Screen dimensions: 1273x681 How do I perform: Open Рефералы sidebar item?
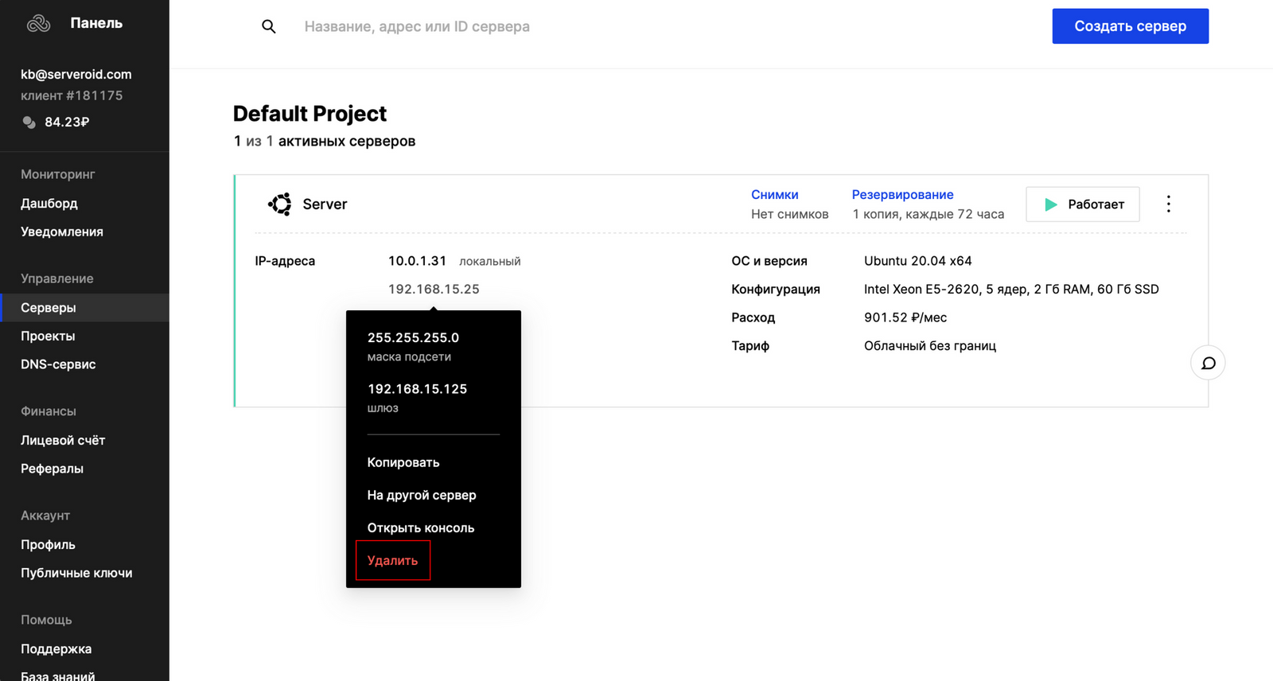coord(52,469)
